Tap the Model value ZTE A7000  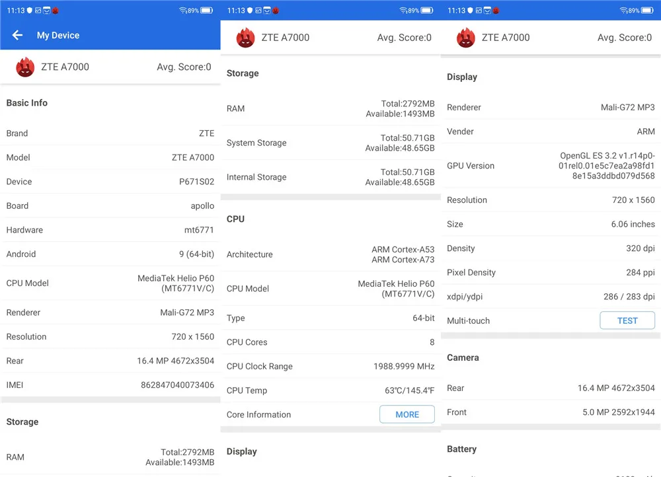pyautogui.click(x=193, y=157)
